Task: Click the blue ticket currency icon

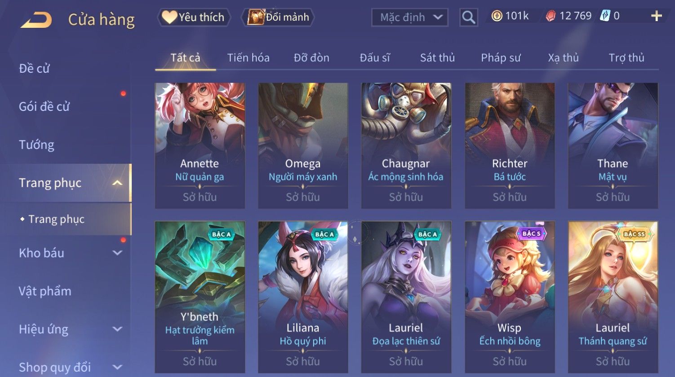Action: tap(605, 16)
